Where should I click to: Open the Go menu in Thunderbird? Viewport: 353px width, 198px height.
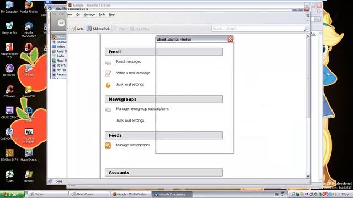click(x=78, y=14)
